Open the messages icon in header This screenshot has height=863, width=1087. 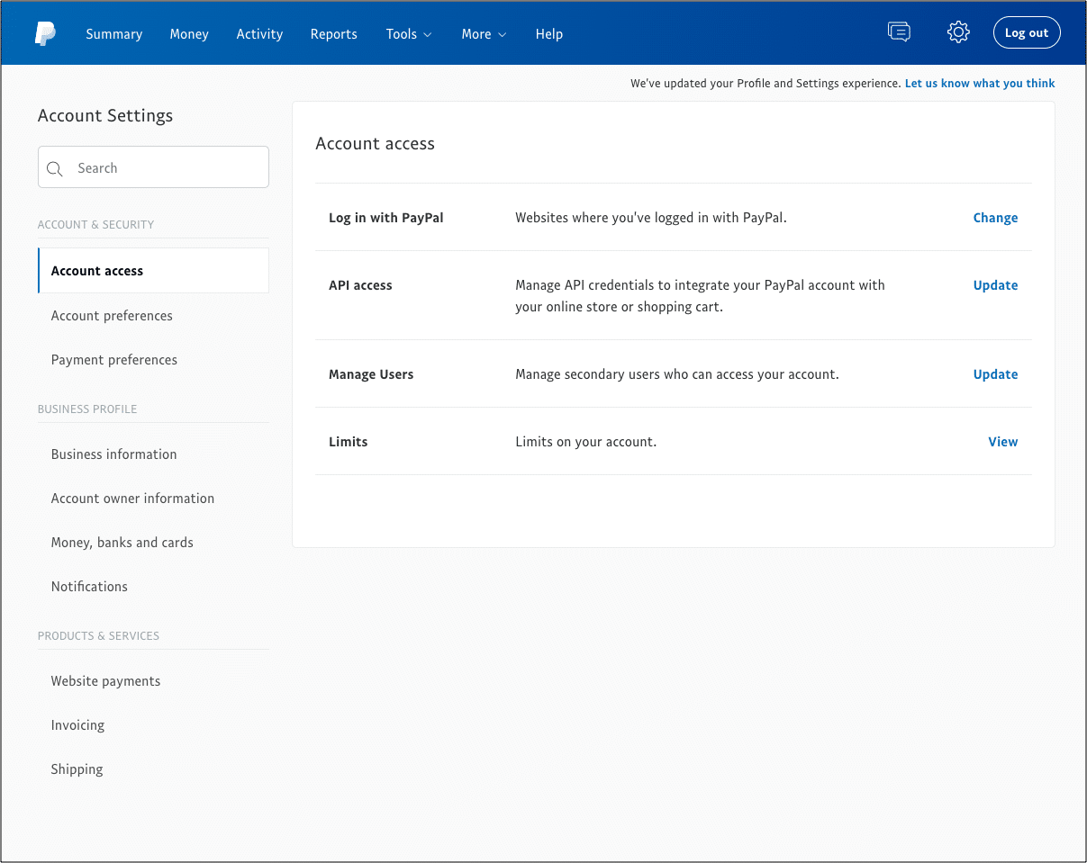tap(899, 32)
